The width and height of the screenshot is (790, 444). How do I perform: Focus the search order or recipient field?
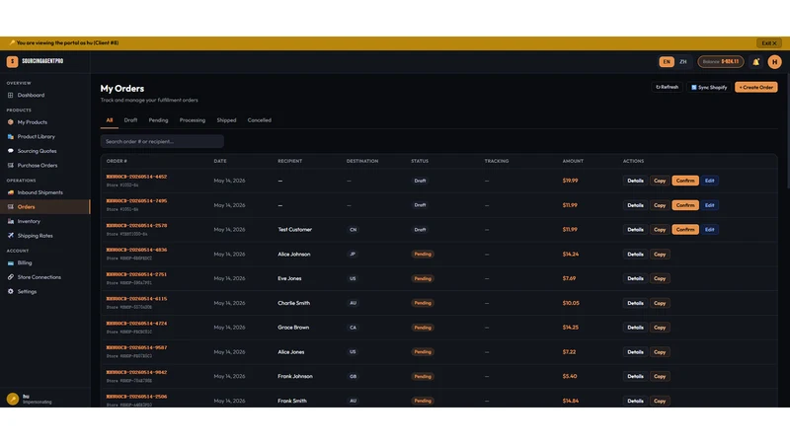click(x=162, y=141)
